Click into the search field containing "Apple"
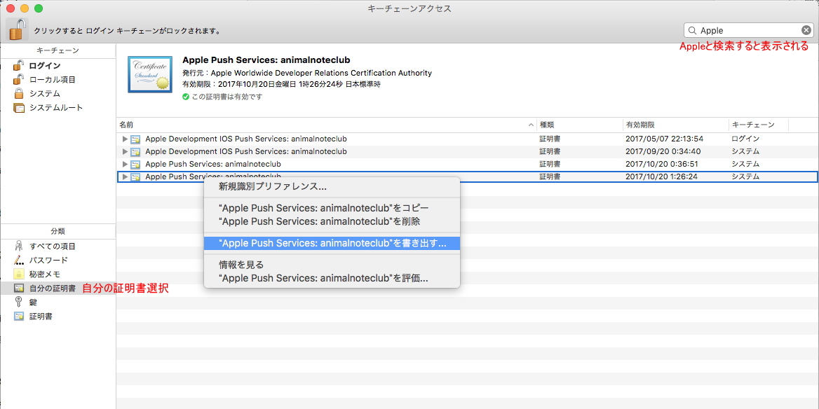This screenshot has width=819, height=409. pyautogui.click(x=748, y=30)
